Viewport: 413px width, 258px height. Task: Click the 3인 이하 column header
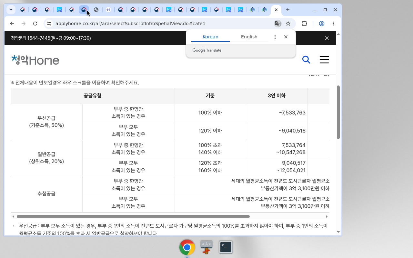pyautogui.click(x=277, y=96)
